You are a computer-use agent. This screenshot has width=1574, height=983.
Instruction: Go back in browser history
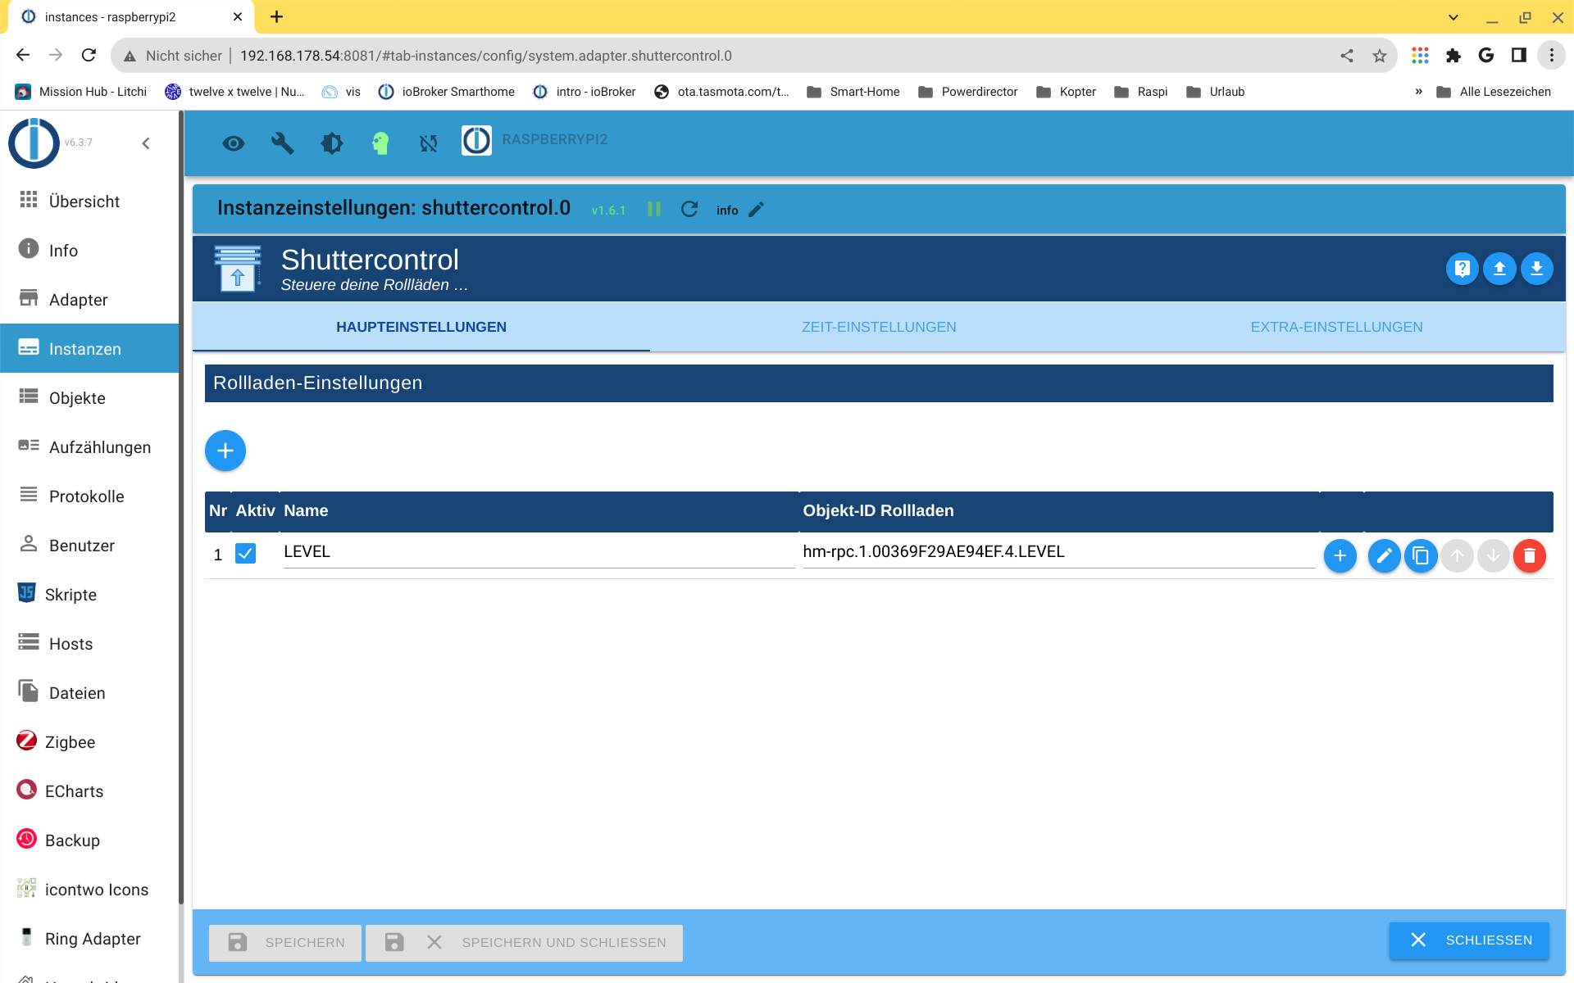pos(23,56)
